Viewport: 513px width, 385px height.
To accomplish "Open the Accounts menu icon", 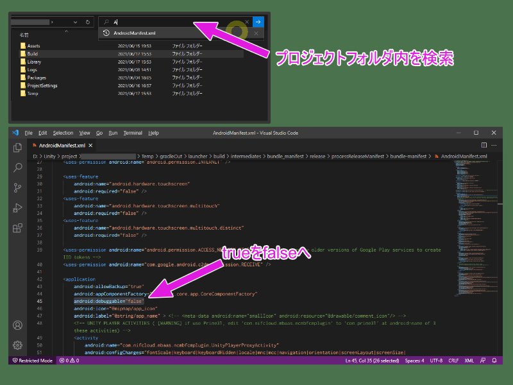I will [x=17, y=325].
